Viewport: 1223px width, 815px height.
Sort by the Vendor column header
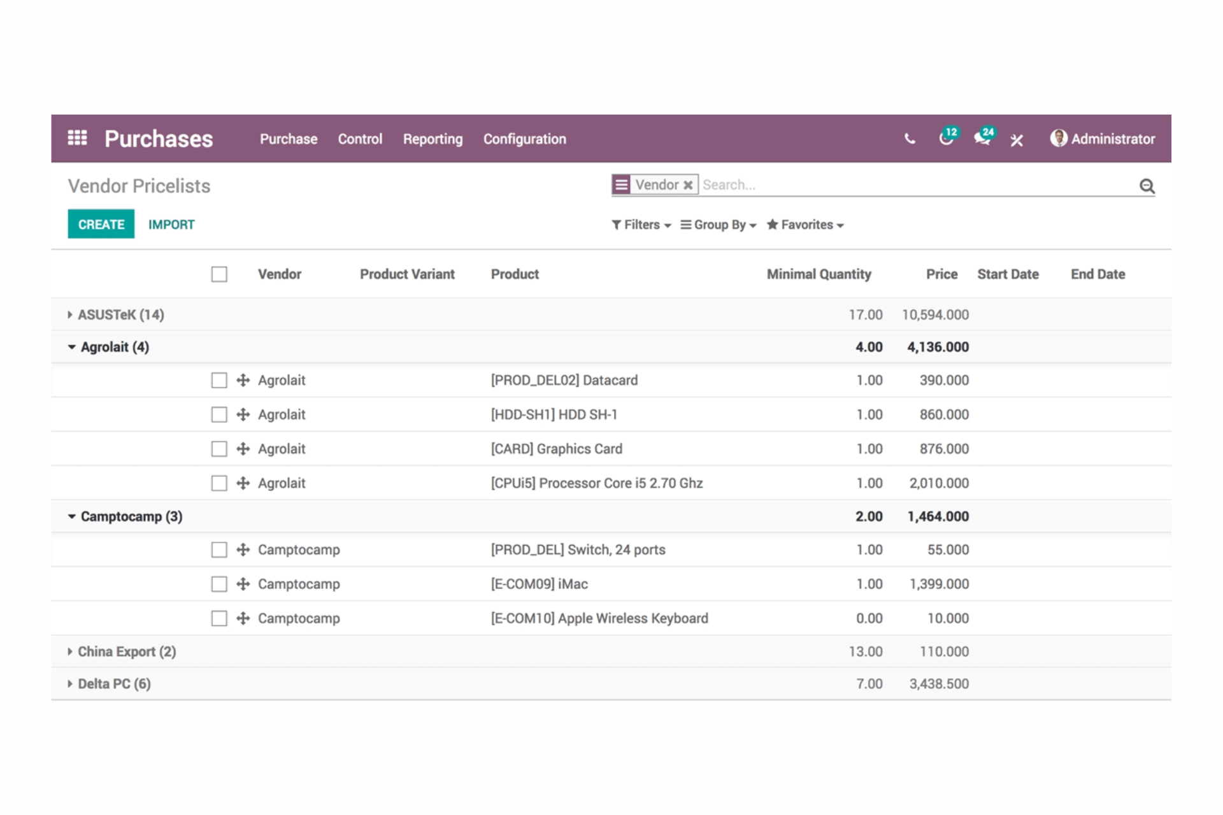(x=280, y=274)
